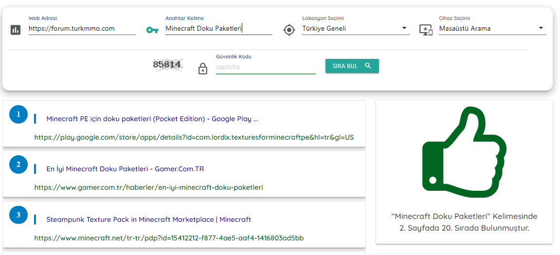Click the blue number 3 result badge

18,215
